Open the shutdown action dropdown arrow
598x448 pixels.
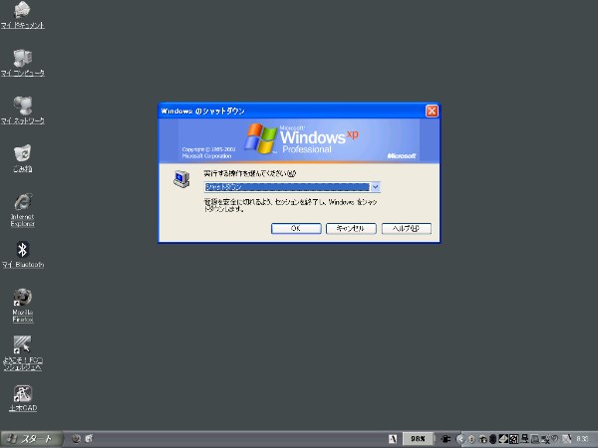pos(376,187)
